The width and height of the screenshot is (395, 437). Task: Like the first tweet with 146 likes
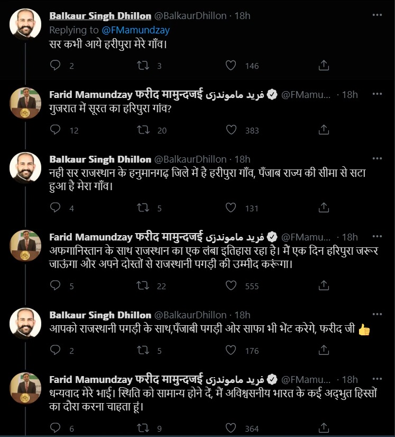coord(231,65)
